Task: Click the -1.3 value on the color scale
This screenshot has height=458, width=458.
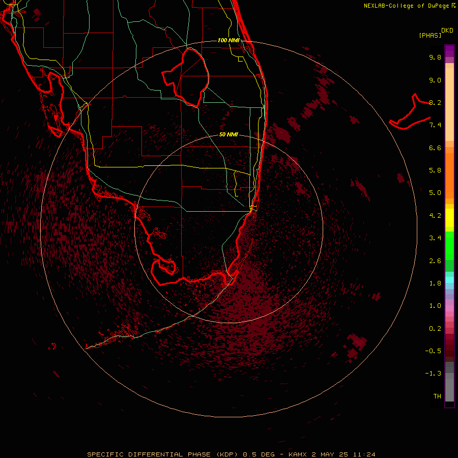Action: (433, 374)
